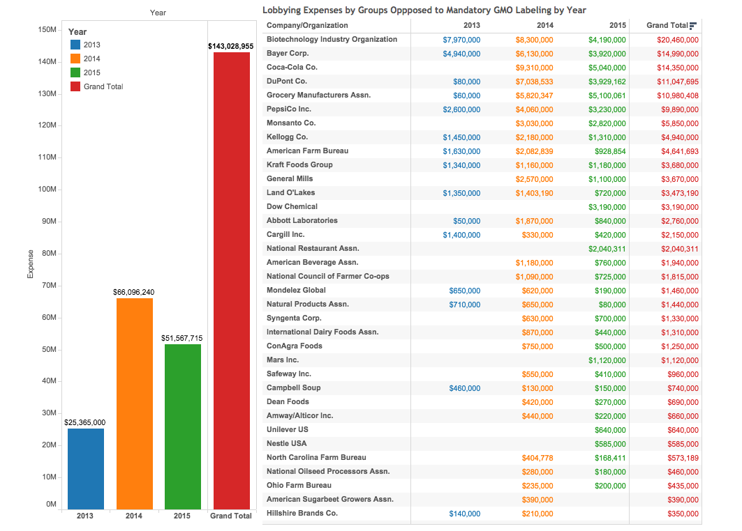Viewport: 742px width, 531px height.
Task: Select the blue 2013 legend swatch
Action: coord(75,45)
